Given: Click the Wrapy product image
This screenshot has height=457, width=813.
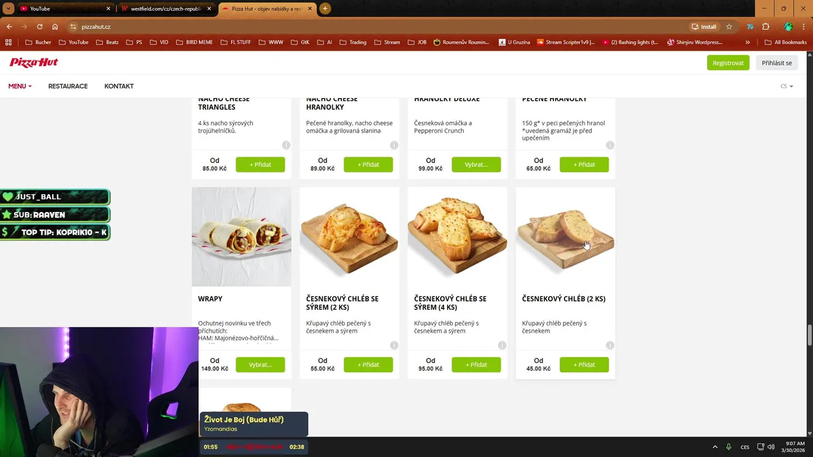Looking at the screenshot, I should (241, 237).
